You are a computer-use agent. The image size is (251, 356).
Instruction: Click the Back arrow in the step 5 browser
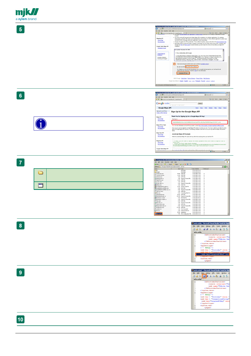pos(157,28)
